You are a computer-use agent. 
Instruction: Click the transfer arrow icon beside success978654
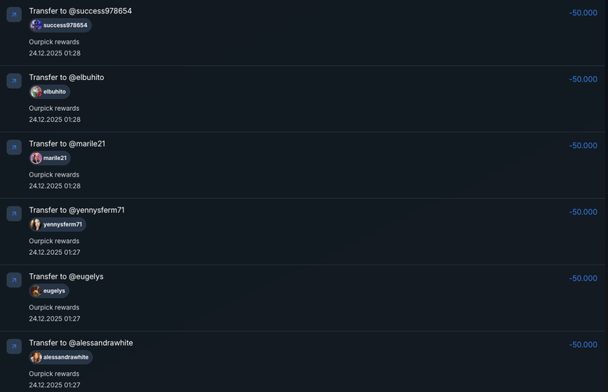click(x=14, y=14)
